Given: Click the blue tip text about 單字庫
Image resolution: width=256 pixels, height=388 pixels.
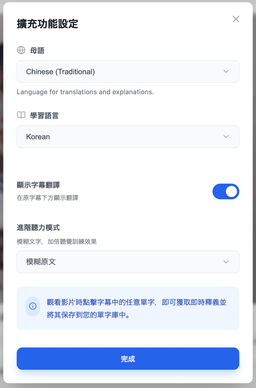Looking at the screenshot, I should 137,308.
